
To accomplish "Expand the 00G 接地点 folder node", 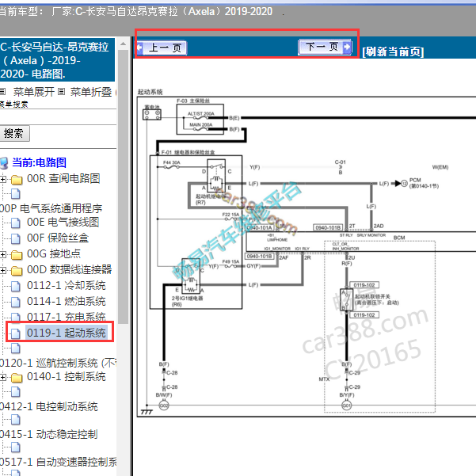I will point(3,254).
